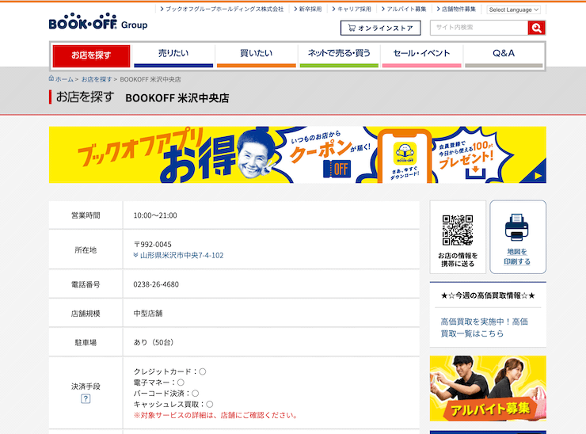Open the address link 山形県米沢市中央7-4-102
The width and height of the screenshot is (586, 434).
(x=181, y=255)
